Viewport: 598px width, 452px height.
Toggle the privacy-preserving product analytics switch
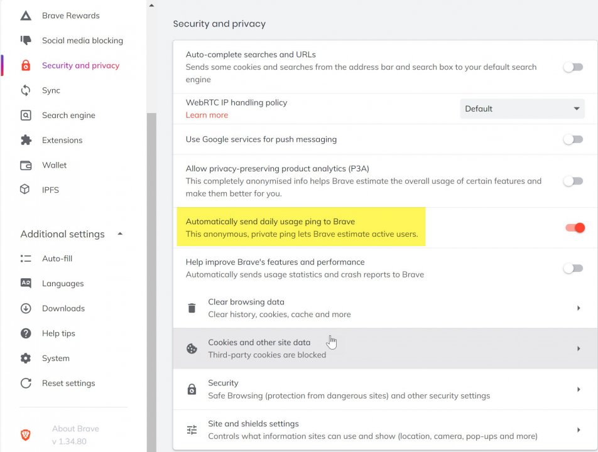click(573, 181)
